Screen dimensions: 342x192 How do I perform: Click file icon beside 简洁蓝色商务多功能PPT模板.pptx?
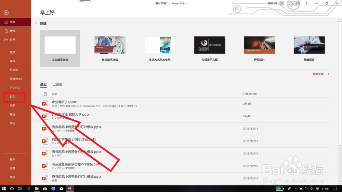45,166
